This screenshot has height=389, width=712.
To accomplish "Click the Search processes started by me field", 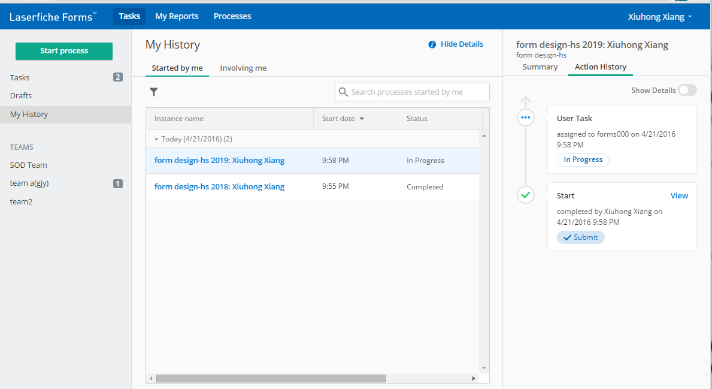I will pos(413,92).
